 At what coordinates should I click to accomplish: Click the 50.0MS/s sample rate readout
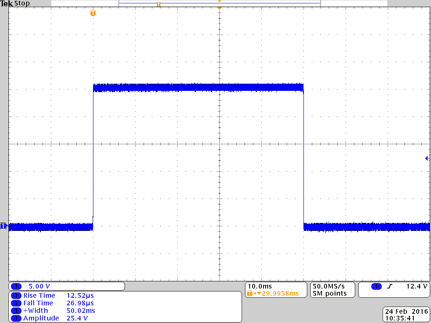pyautogui.click(x=328, y=286)
